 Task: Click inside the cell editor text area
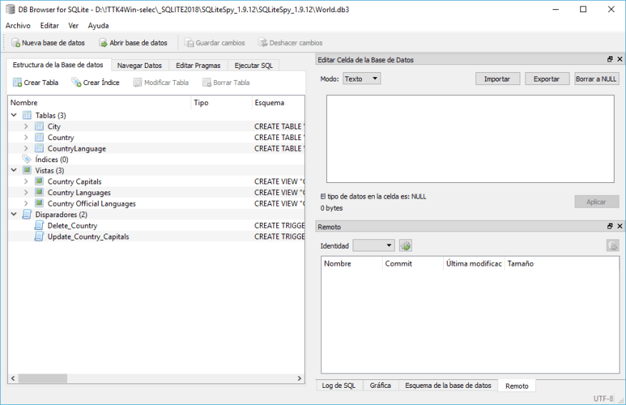pos(470,139)
